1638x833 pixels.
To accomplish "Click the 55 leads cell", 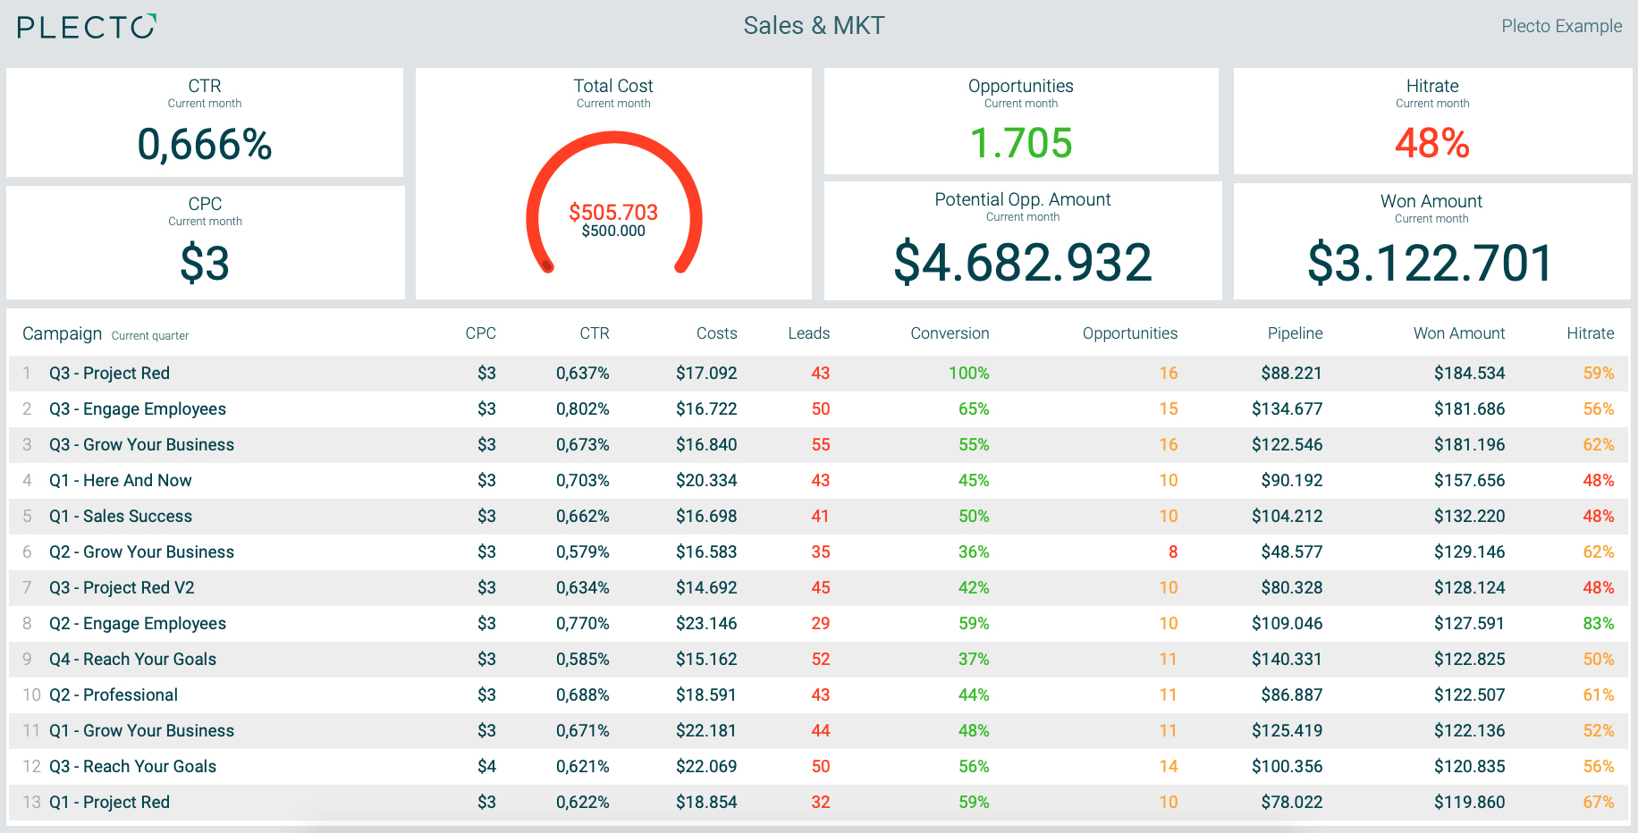I will [x=821, y=445].
